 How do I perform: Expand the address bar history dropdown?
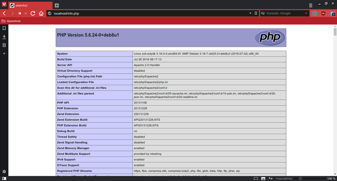pos(250,14)
